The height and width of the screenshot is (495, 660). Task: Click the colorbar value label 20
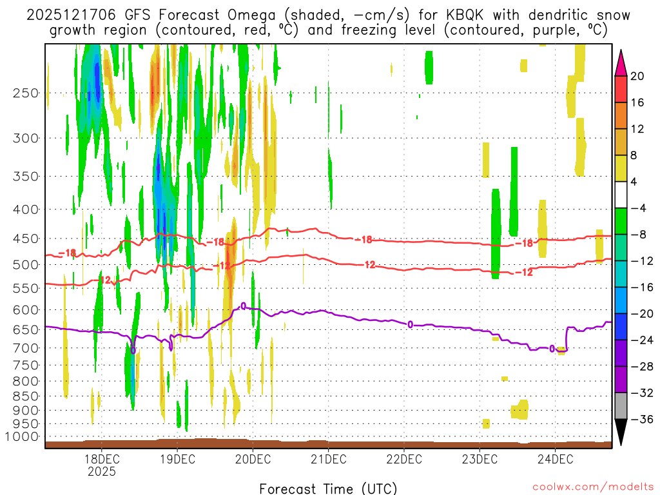(637, 76)
